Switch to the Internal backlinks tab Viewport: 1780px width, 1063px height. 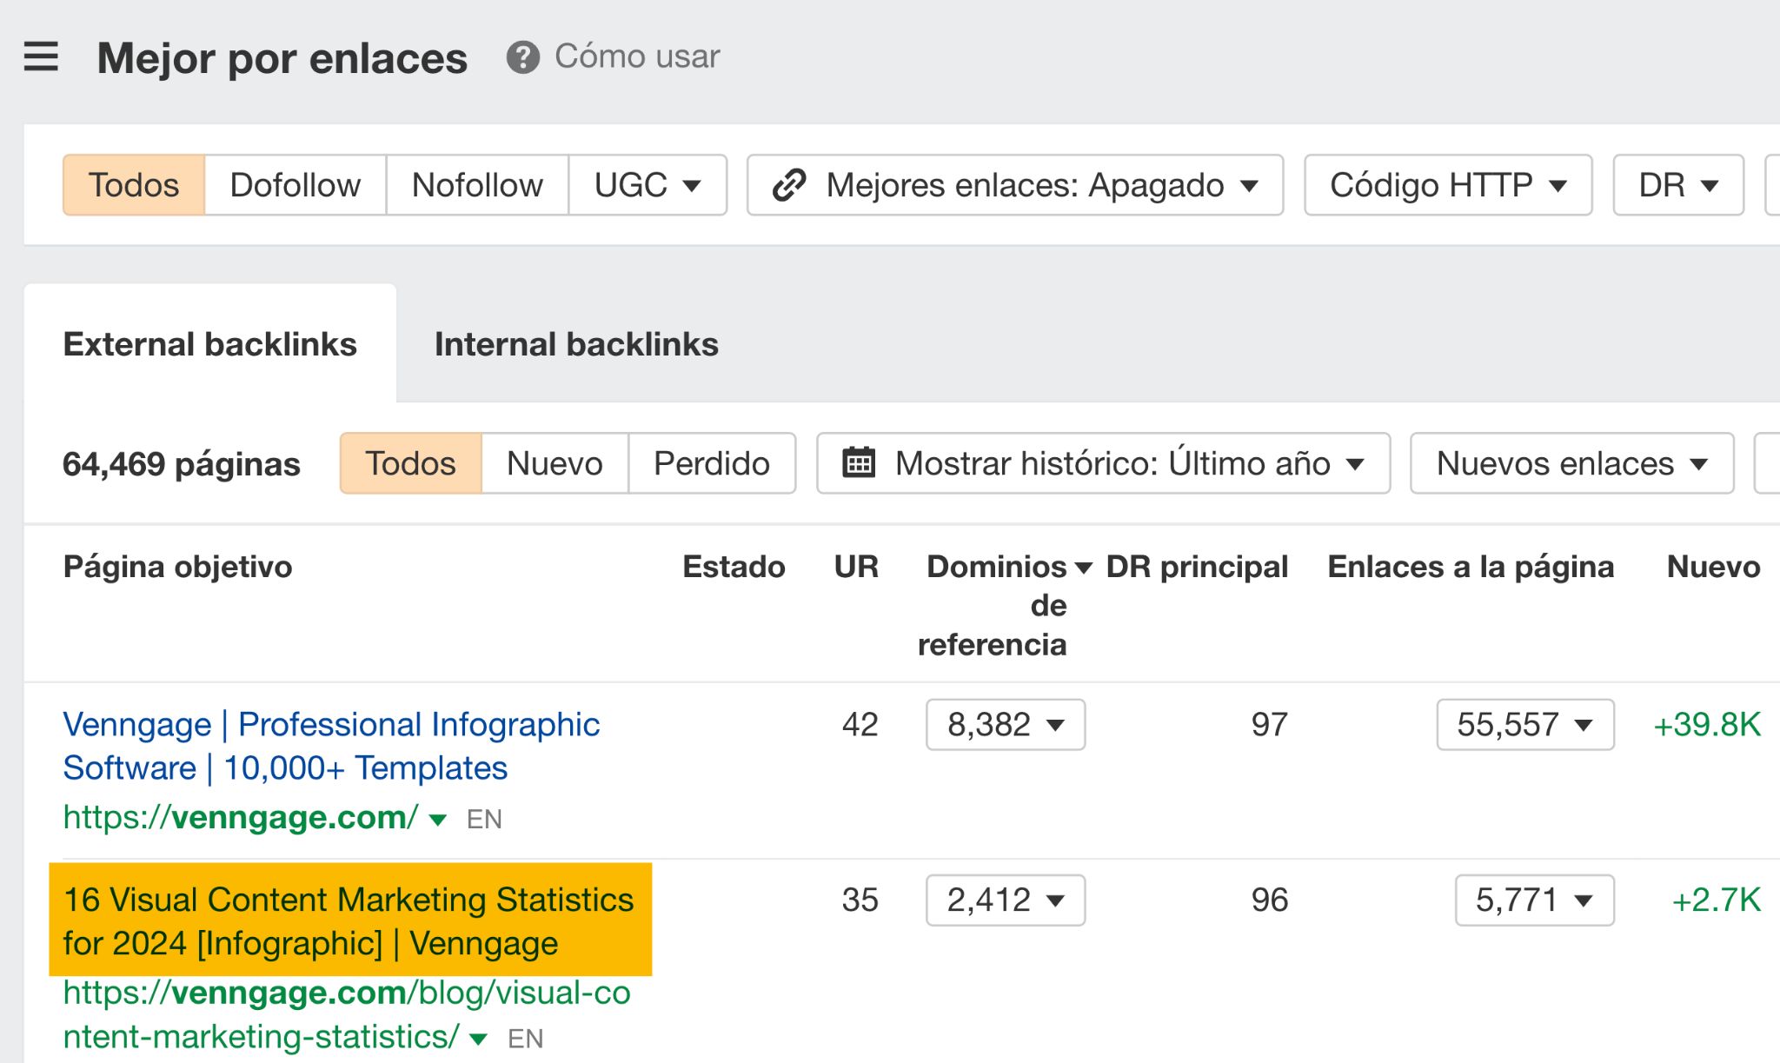[576, 344]
